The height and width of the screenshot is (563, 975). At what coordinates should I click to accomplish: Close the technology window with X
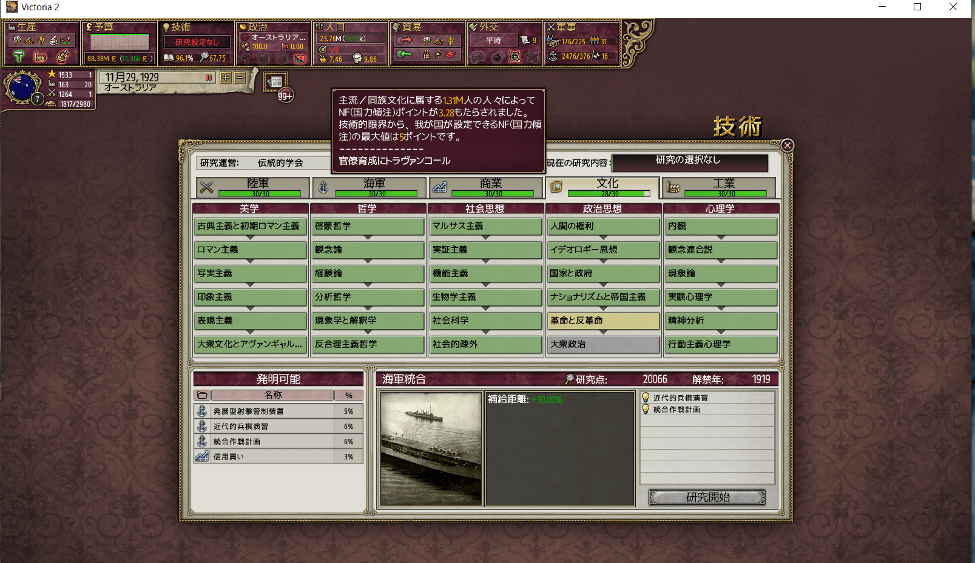click(x=787, y=145)
